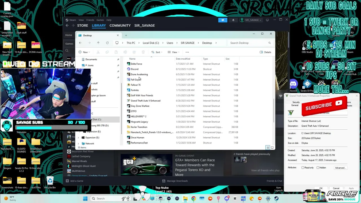Select Lethal Company in Steam library list
Viewport: 361px width, 203px height.
pos(81,156)
